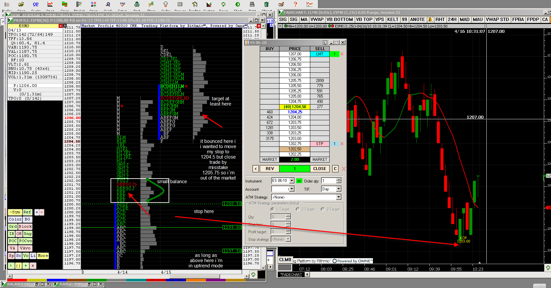Toggle the POC display button
This screenshot has height=288, width=551.
pyautogui.click(x=13, y=241)
